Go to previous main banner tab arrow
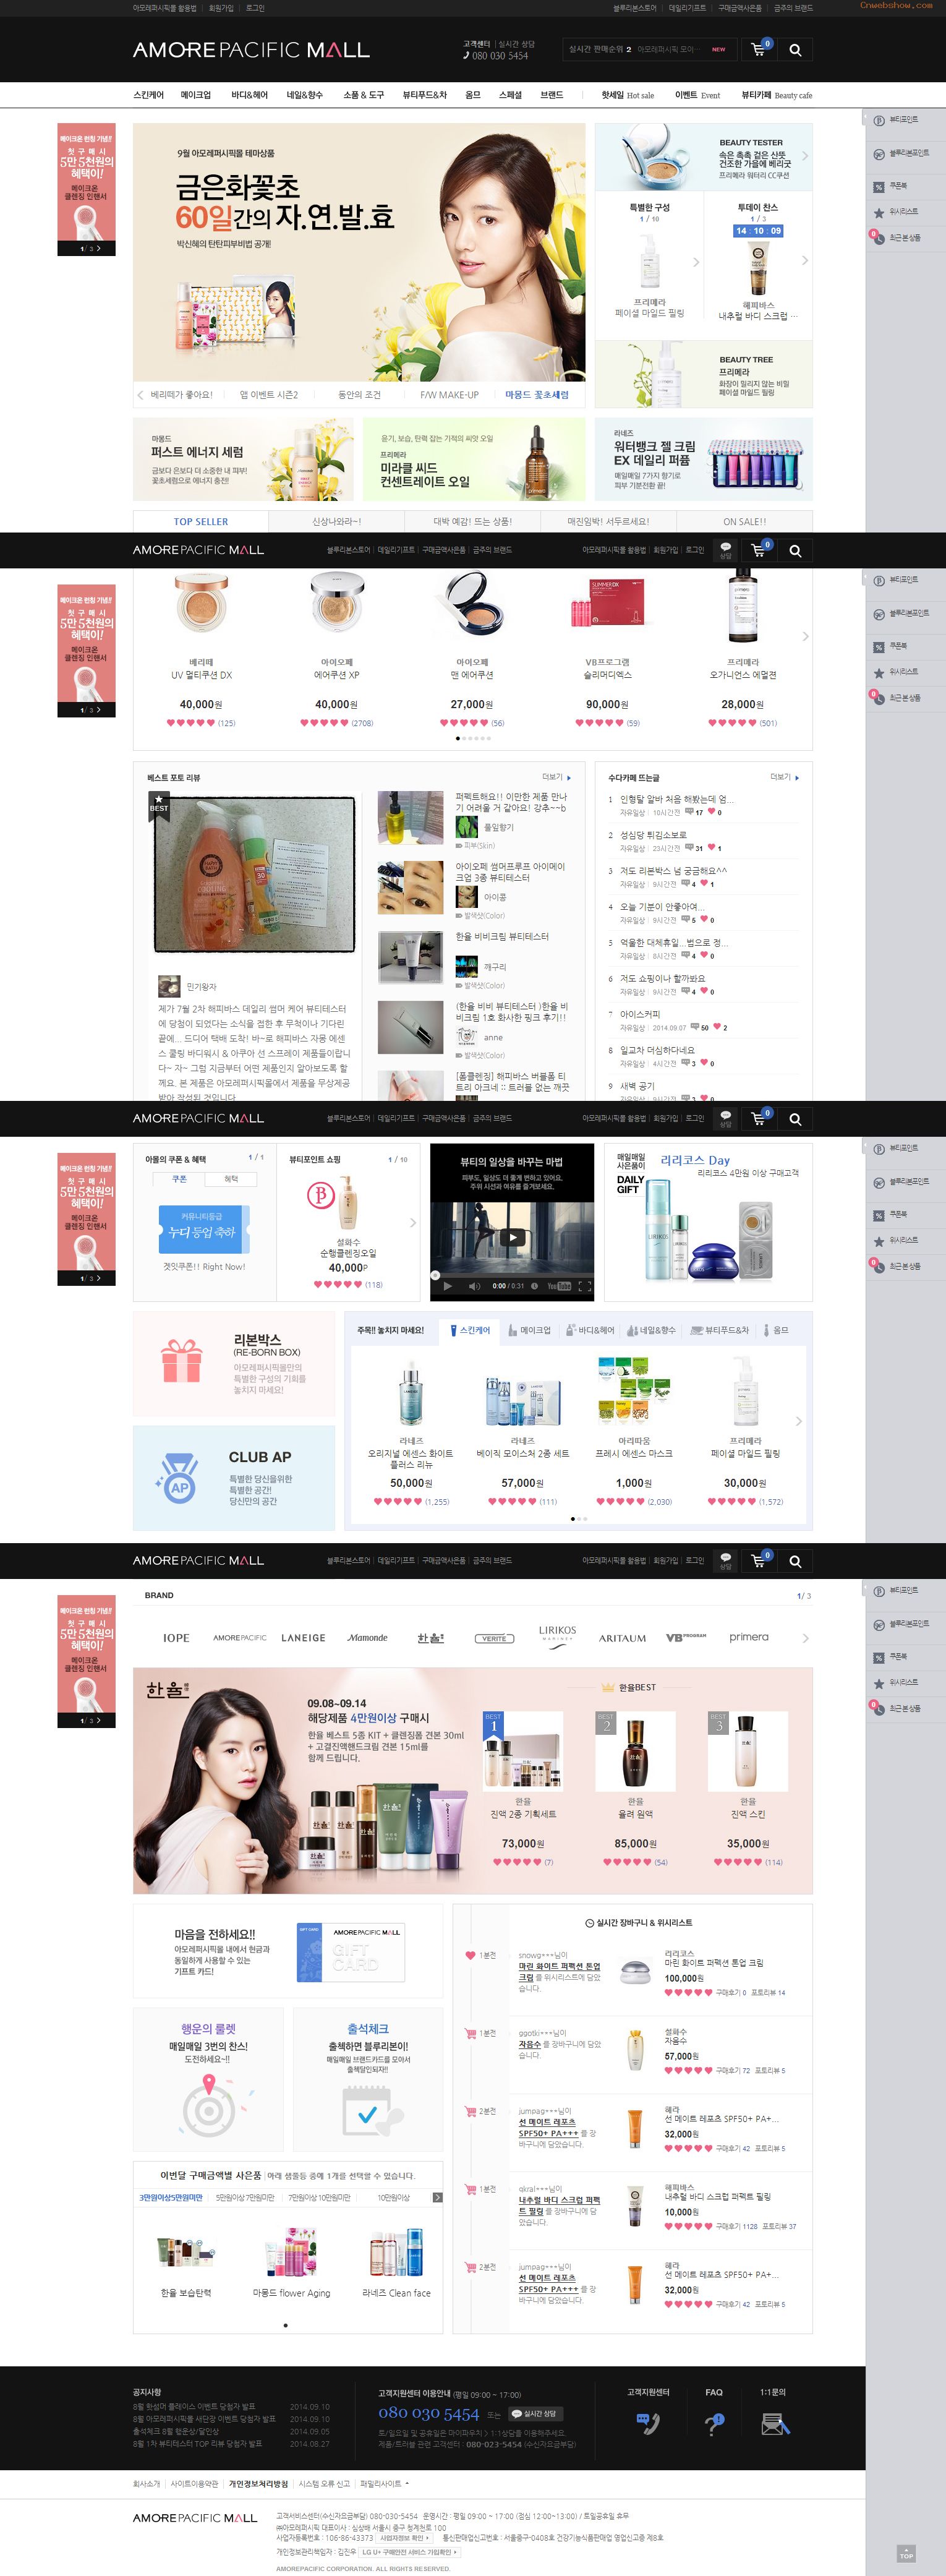 click(x=140, y=395)
